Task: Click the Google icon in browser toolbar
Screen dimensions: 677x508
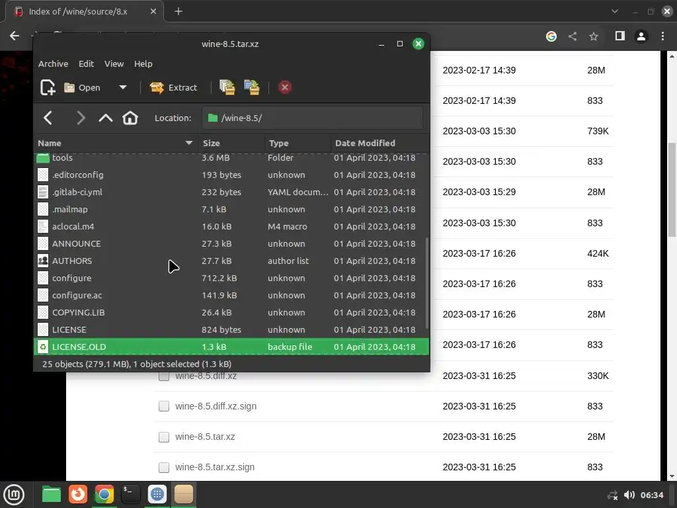Action: 551,36
